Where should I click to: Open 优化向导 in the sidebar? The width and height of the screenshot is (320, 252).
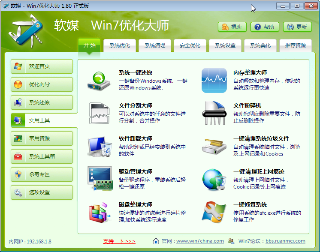point(42,84)
